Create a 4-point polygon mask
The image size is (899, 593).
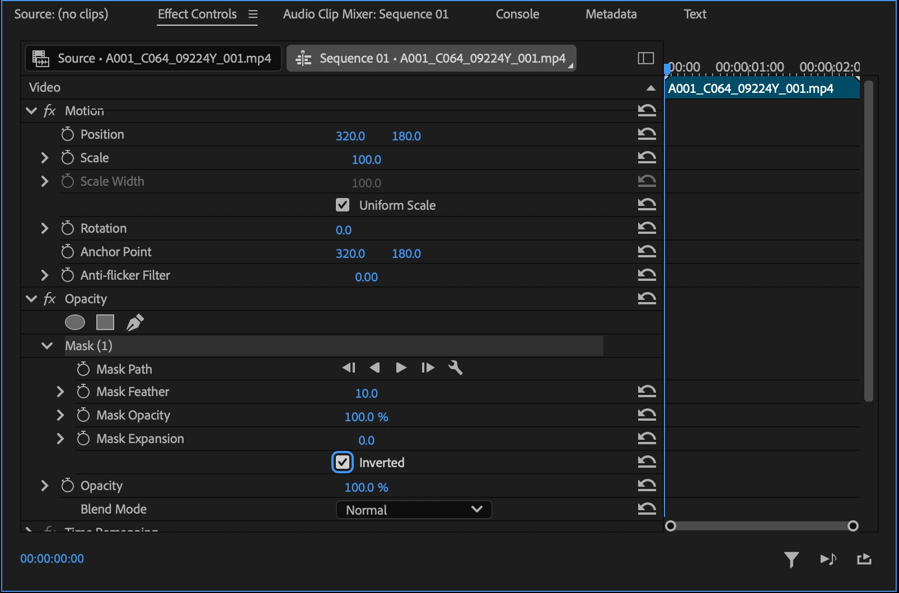(x=105, y=322)
